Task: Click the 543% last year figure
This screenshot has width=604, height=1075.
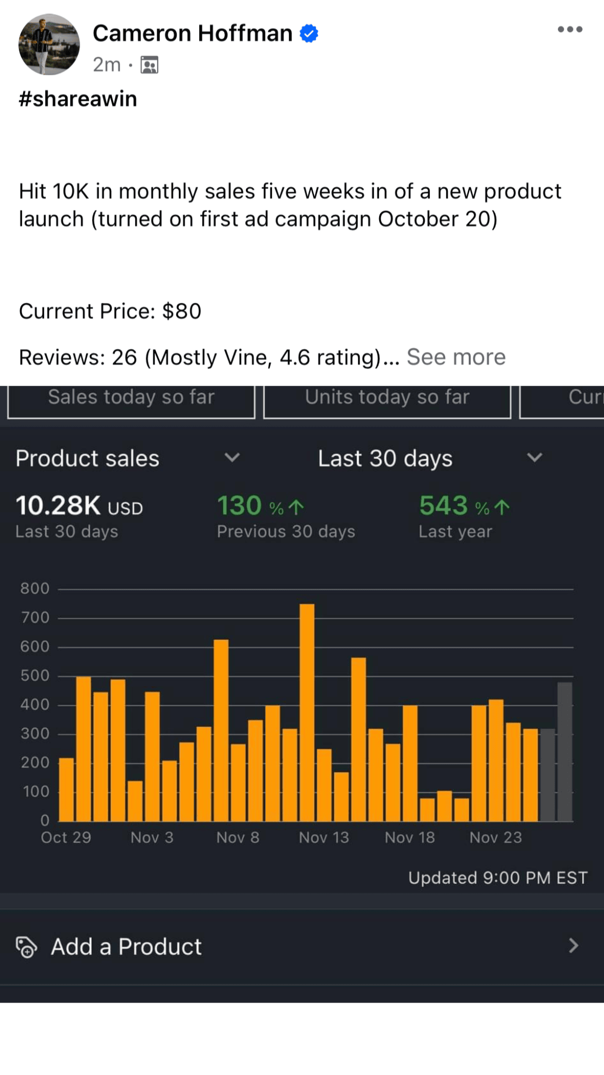Action: pyautogui.click(x=464, y=506)
